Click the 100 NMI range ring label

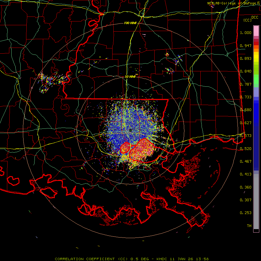coord(130,23)
